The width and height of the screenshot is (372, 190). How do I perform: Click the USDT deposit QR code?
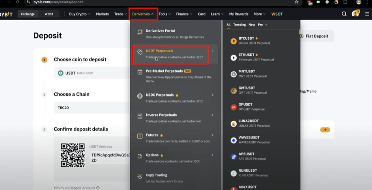click(x=72, y=155)
